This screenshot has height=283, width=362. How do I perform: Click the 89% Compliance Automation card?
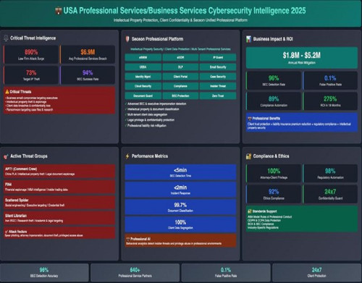(x=274, y=101)
